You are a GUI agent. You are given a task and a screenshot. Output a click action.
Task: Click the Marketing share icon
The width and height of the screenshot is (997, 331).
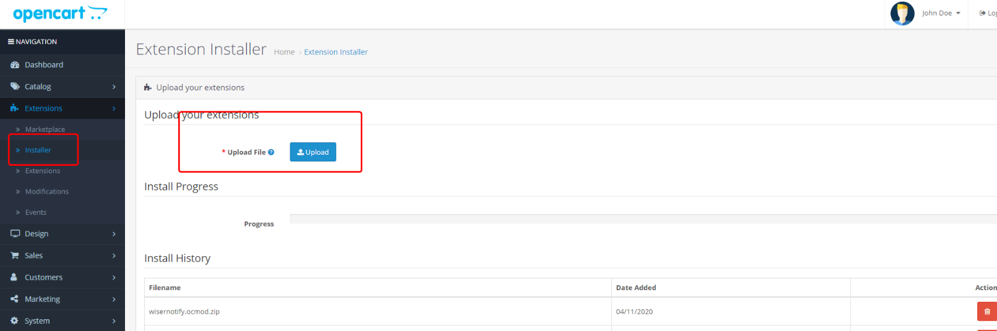click(x=14, y=299)
